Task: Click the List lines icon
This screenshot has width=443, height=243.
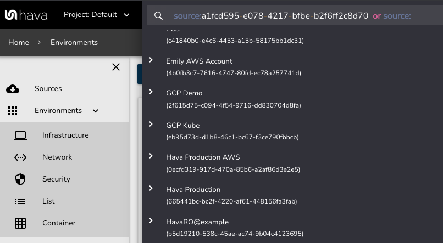Action: point(20,201)
